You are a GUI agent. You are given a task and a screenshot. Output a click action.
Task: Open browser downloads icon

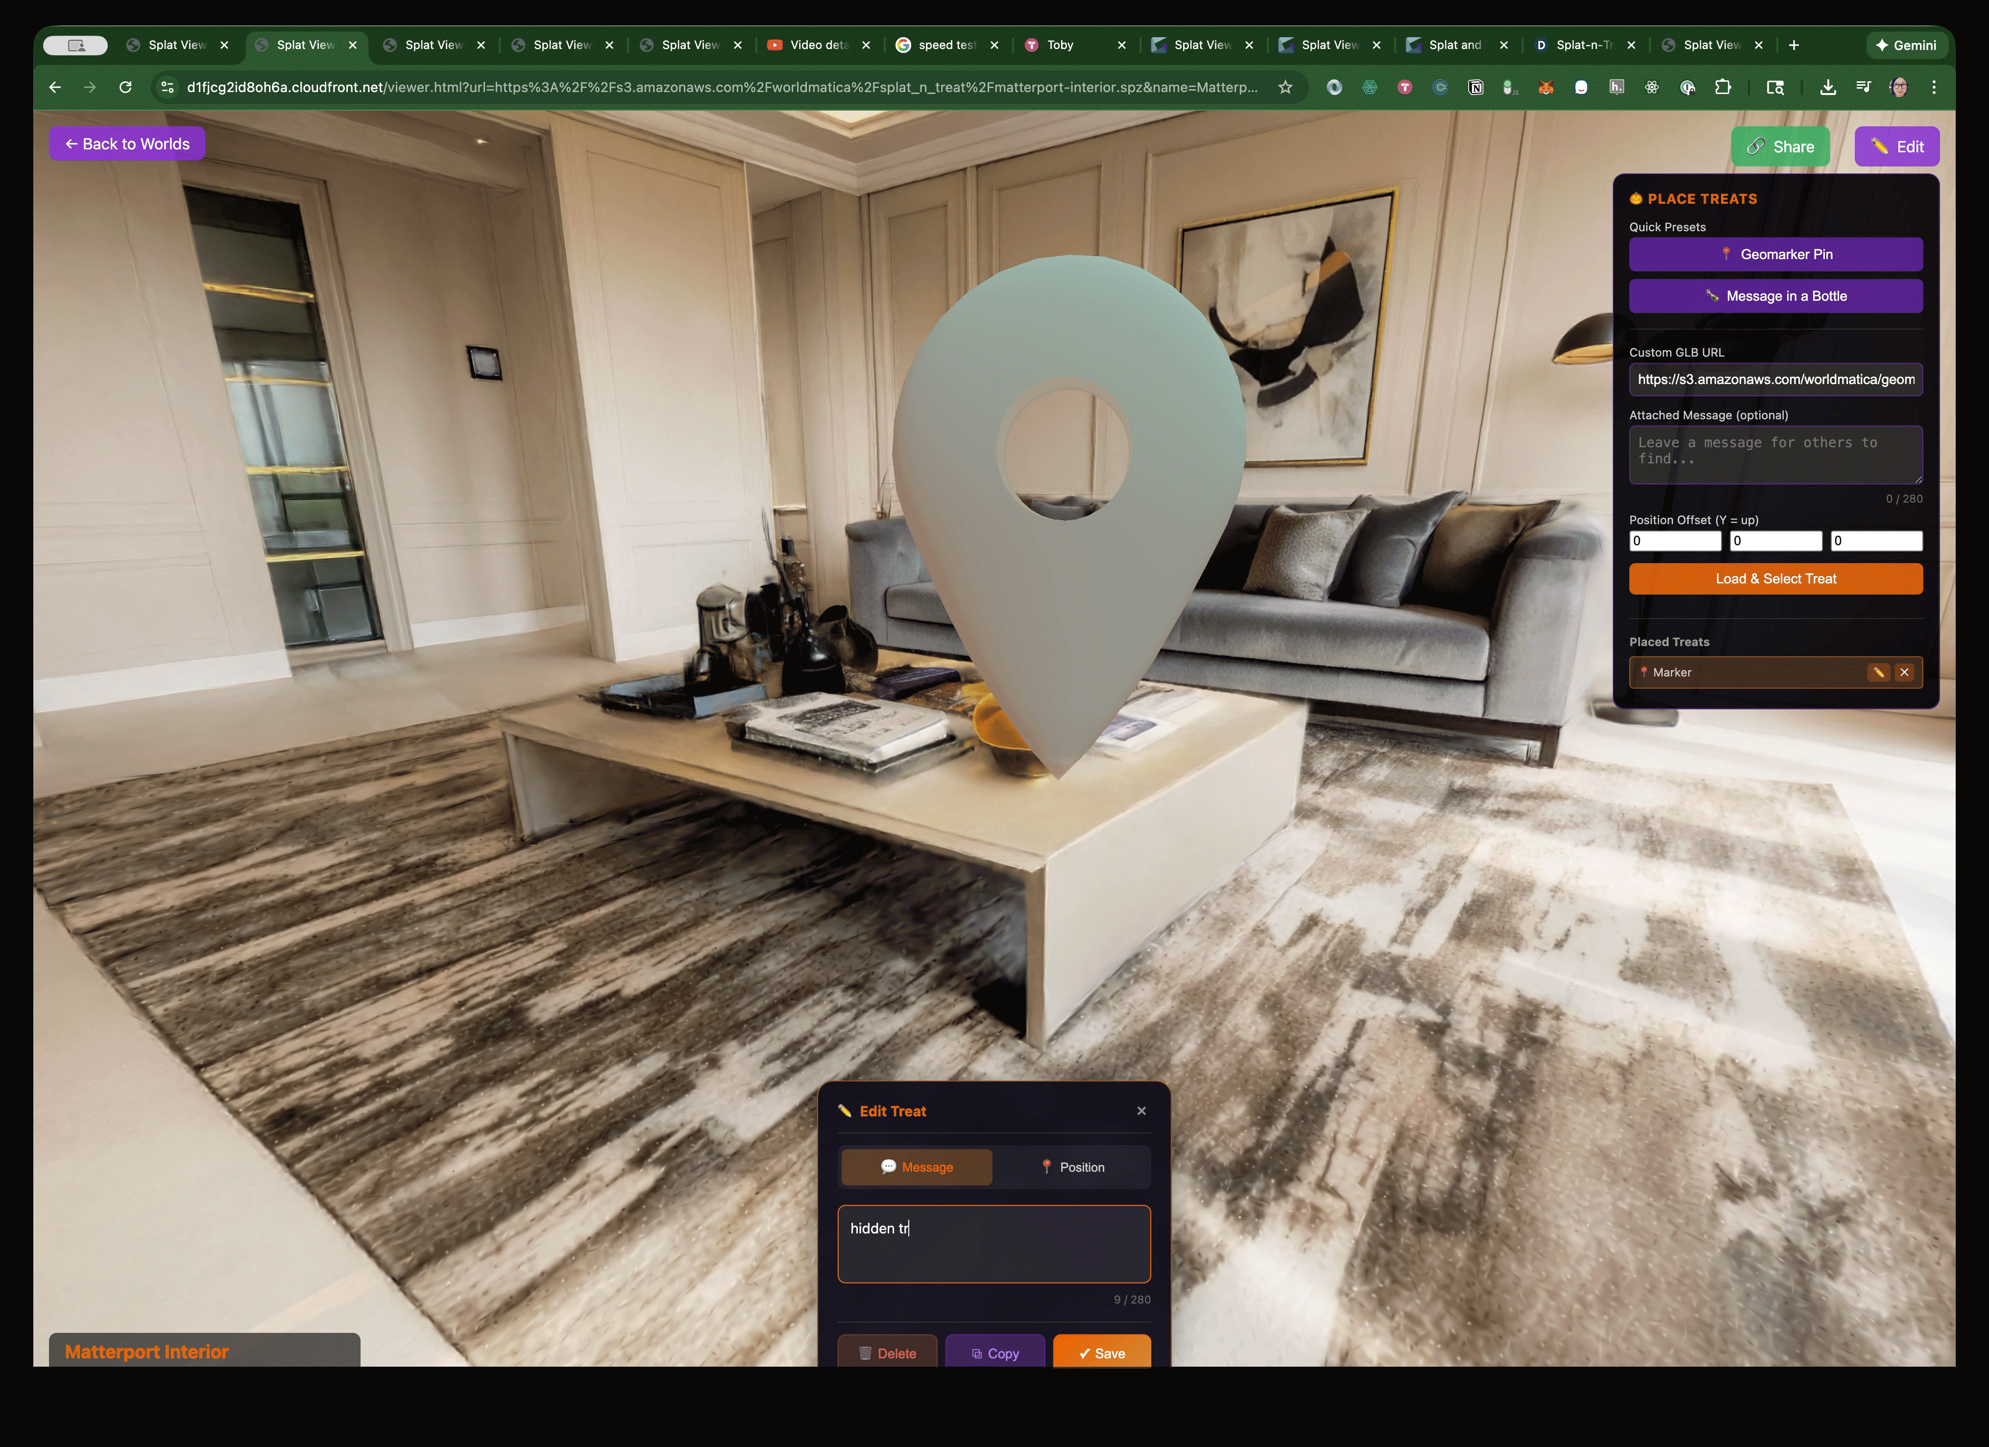[1828, 87]
